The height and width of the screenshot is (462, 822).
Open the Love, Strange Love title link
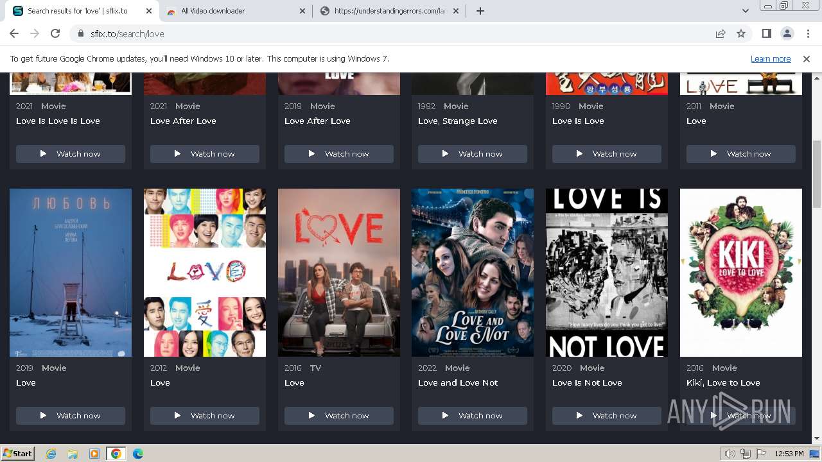pyautogui.click(x=458, y=121)
